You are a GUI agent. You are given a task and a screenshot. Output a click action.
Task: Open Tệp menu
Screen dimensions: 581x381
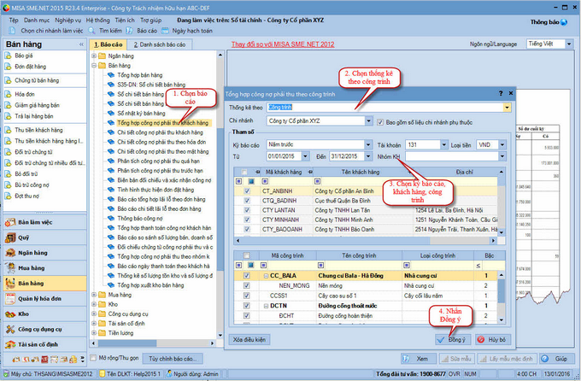(14, 21)
